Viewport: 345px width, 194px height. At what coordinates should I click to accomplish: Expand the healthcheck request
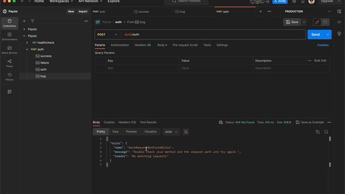click(x=27, y=43)
